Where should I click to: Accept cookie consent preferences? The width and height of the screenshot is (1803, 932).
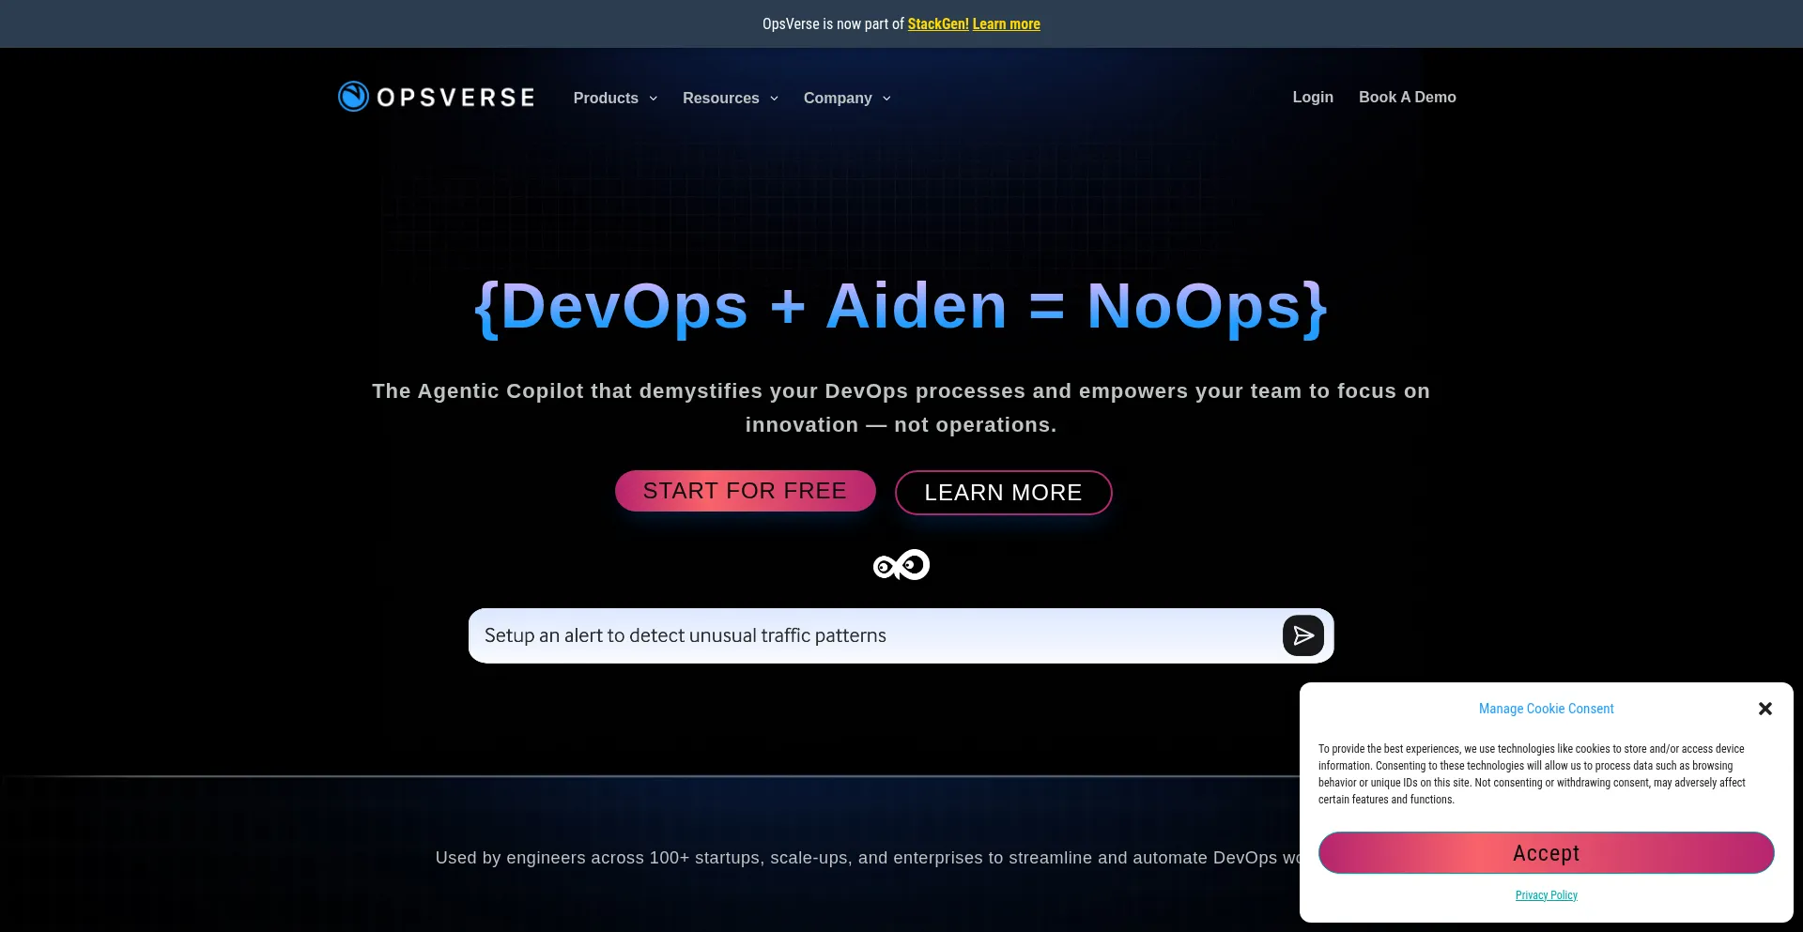pyautogui.click(x=1546, y=853)
